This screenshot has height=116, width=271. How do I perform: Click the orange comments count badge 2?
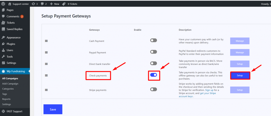click(22, 17)
